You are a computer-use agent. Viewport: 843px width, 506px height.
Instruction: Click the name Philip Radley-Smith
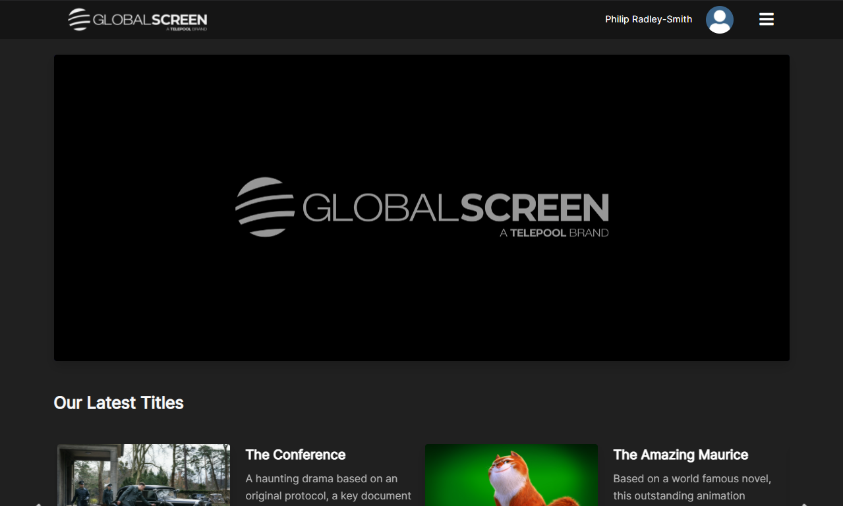648,19
